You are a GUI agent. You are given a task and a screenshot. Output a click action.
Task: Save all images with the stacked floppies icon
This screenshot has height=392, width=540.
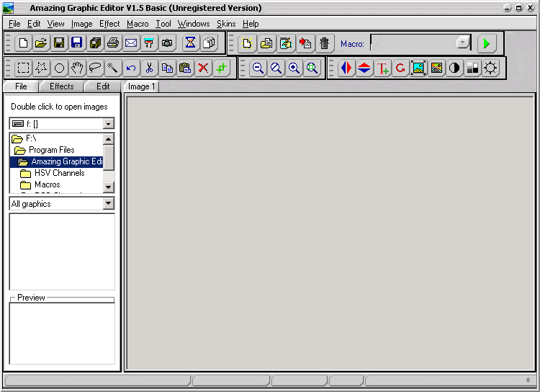95,43
